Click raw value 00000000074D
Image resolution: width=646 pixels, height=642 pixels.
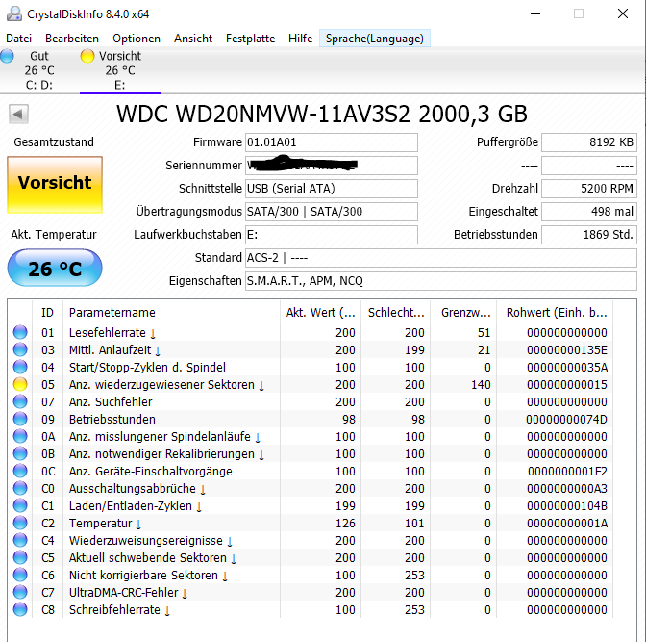pos(566,420)
